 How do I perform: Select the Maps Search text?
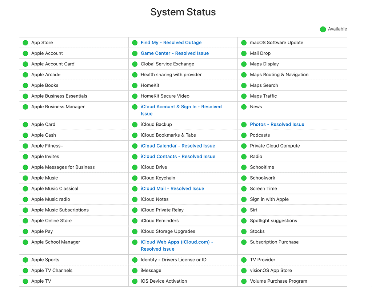[x=264, y=85]
